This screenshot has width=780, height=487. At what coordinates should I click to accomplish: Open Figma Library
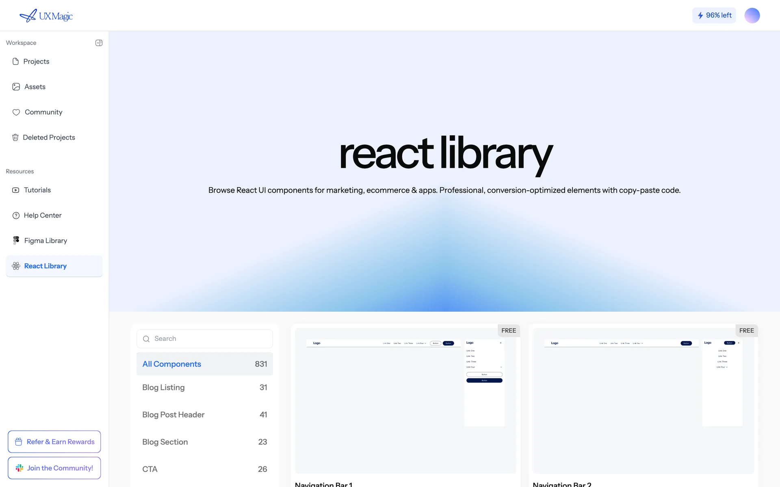coord(54,241)
